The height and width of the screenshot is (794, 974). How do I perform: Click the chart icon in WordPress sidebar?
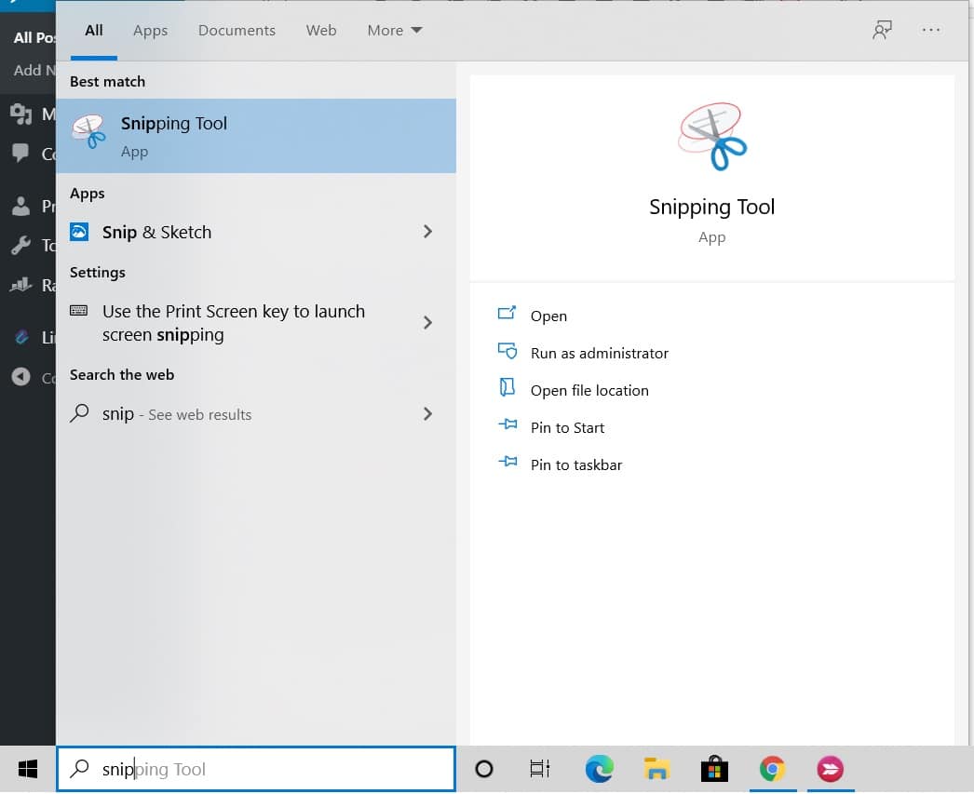click(x=20, y=285)
